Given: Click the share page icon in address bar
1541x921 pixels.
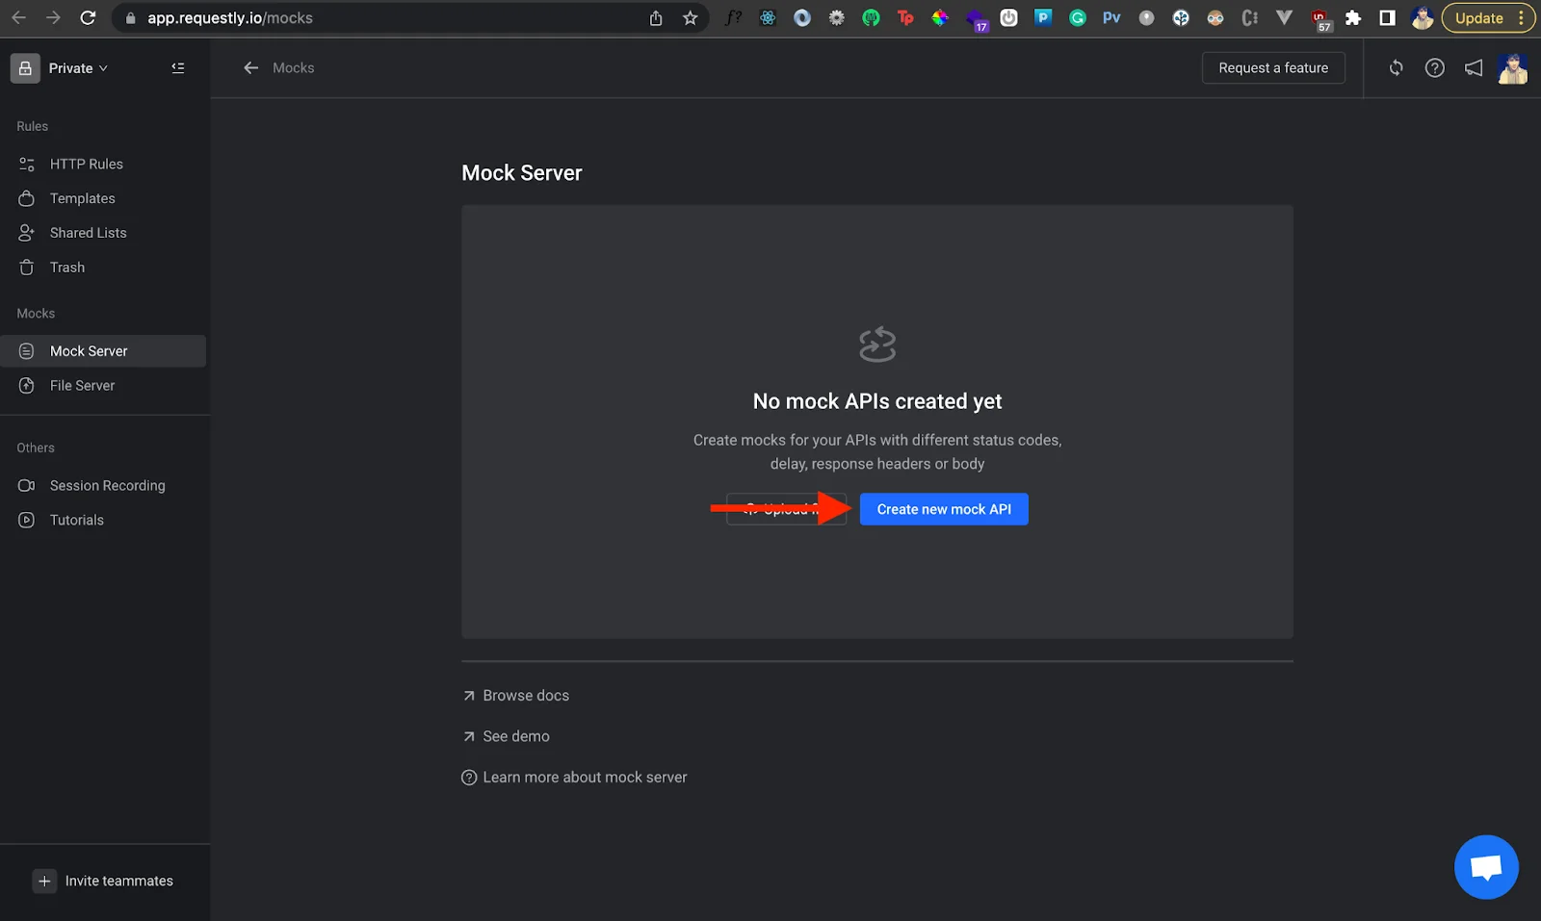Looking at the screenshot, I should pyautogui.click(x=656, y=18).
